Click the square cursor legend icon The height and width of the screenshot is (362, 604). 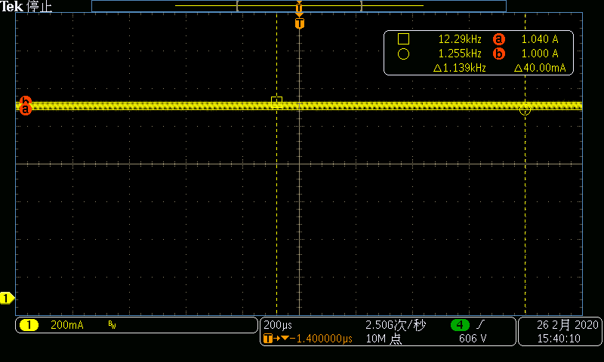tap(403, 39)
